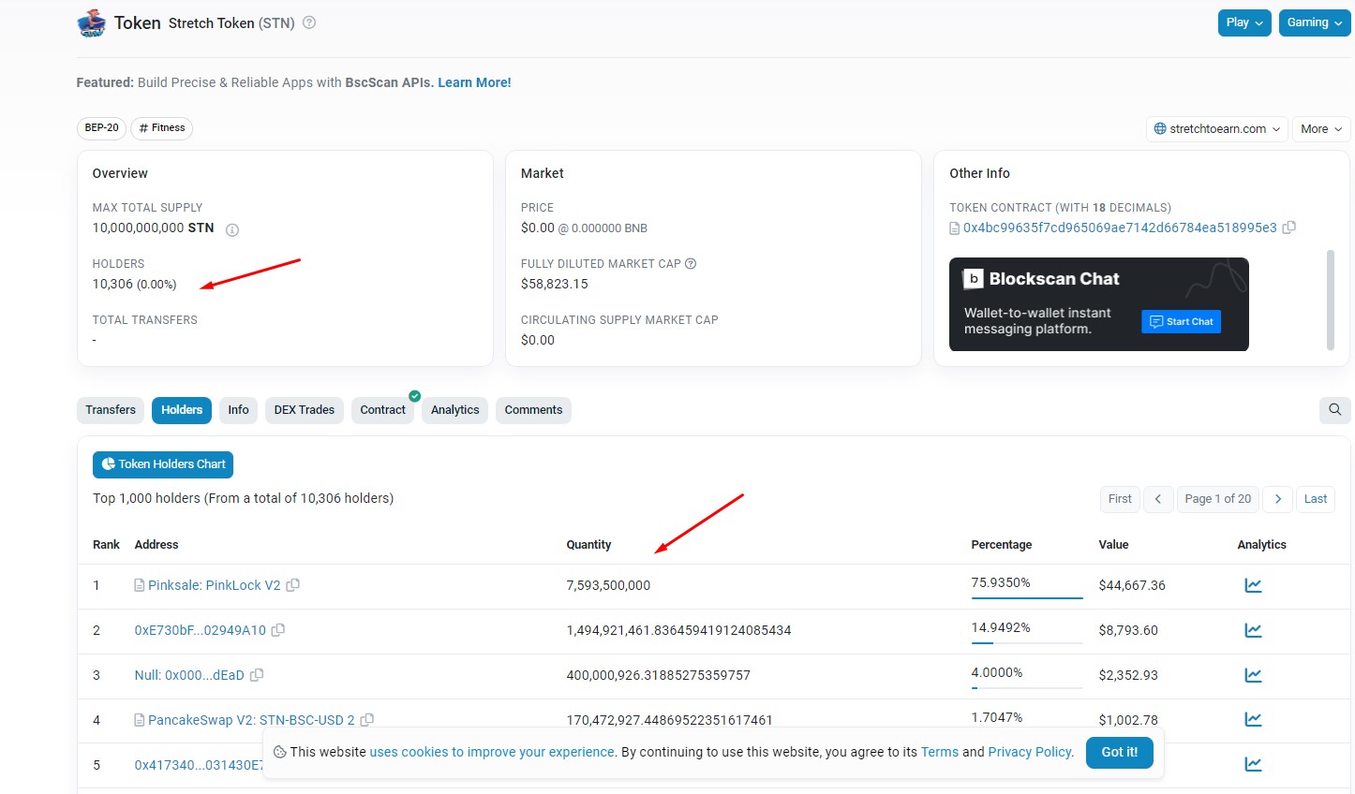This screenshot has width=1355, height=794.
Task: Click the Blockscan Chat logo
Action: tap(974, 279)
